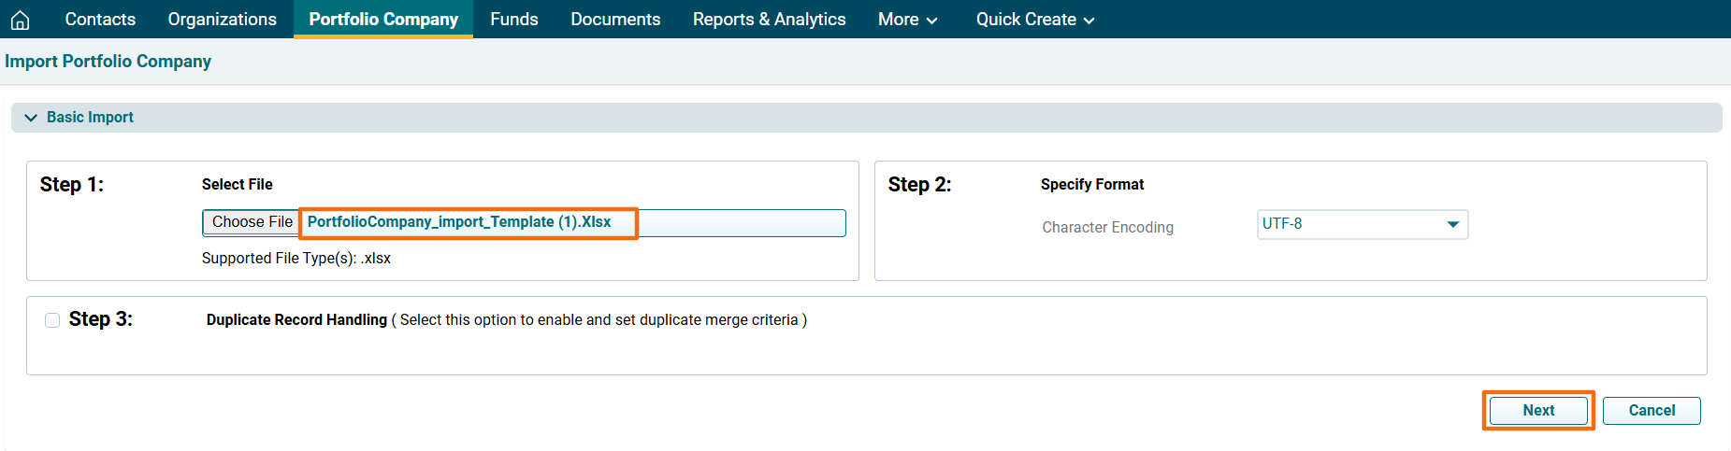
Task: Navigate to Funds
Action: point(513,20)
